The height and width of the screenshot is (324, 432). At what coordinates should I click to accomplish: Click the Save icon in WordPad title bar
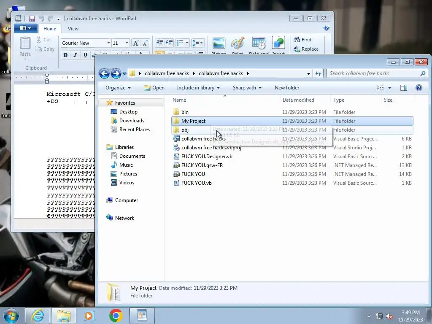coord(32,19)
